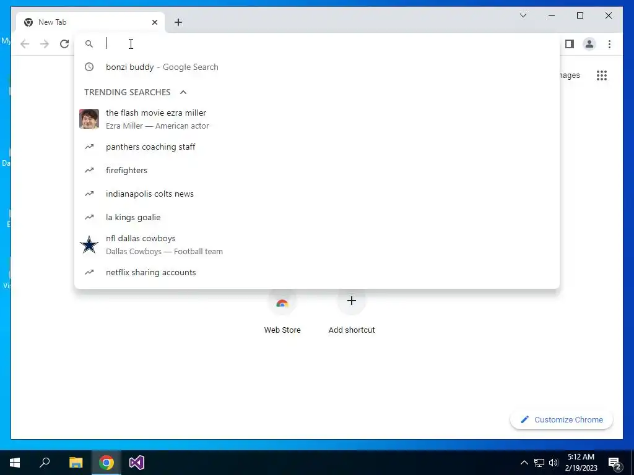Open File Explorer from the taskbar

pyautogui.click(x=76, y=463)
